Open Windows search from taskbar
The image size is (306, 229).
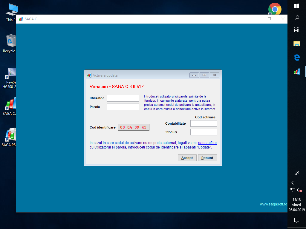297,18
